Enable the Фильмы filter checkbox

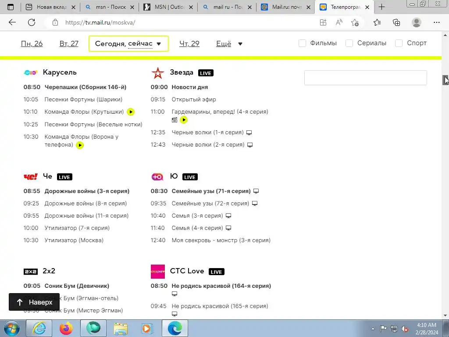(x=302, y=43)
